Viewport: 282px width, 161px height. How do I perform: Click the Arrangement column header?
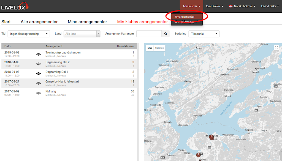54,46
